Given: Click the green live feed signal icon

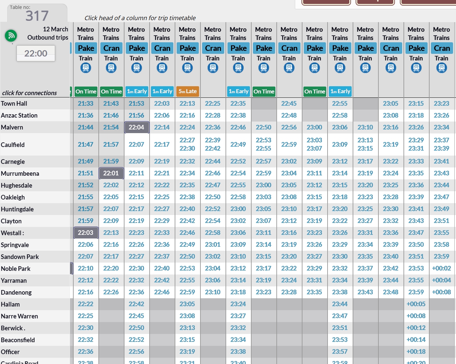Looking at the screenshot, I should click(11, 35).
